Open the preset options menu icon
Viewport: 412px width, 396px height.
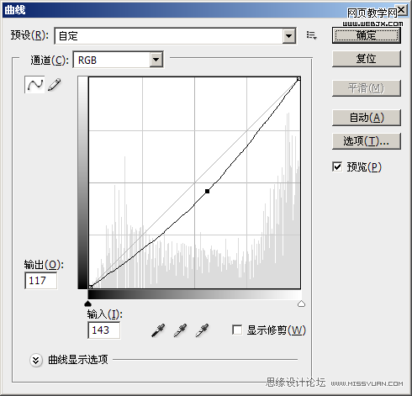click(x=311, y=35)
